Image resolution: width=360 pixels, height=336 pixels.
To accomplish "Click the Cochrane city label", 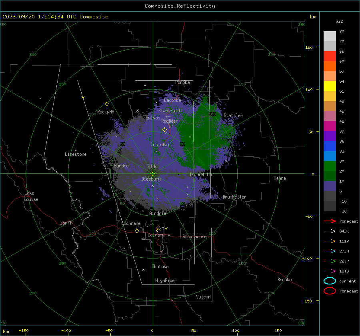I will [131, 223].
